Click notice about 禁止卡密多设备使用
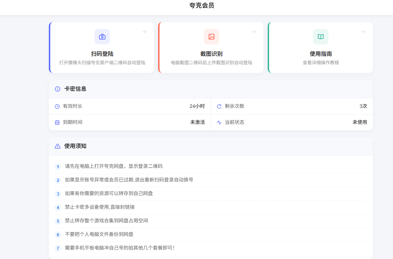This screenshot has width=393, height=259. [x=100, y=207]
